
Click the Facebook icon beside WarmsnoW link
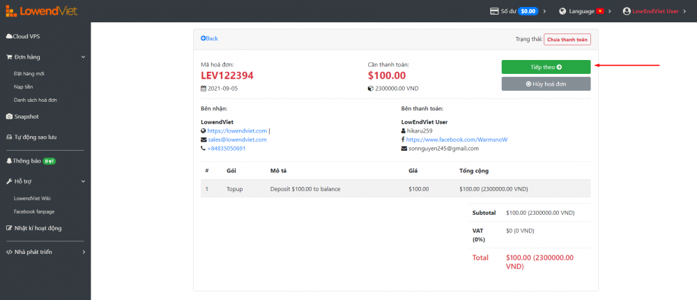pos(402,140)
